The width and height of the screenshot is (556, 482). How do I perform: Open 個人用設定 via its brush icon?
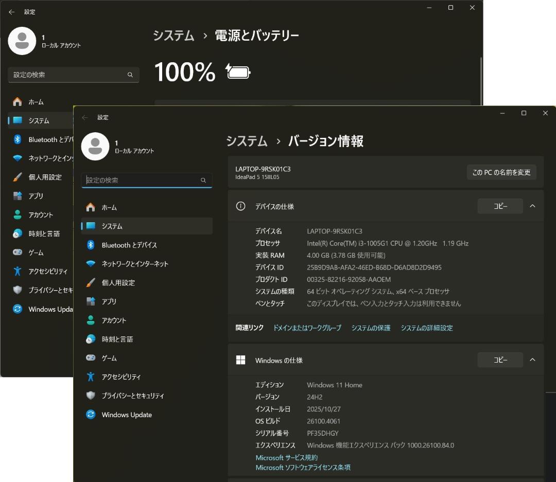point(91,282)
